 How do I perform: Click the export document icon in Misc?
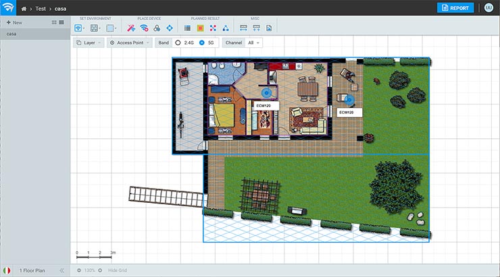coord(269,28)
